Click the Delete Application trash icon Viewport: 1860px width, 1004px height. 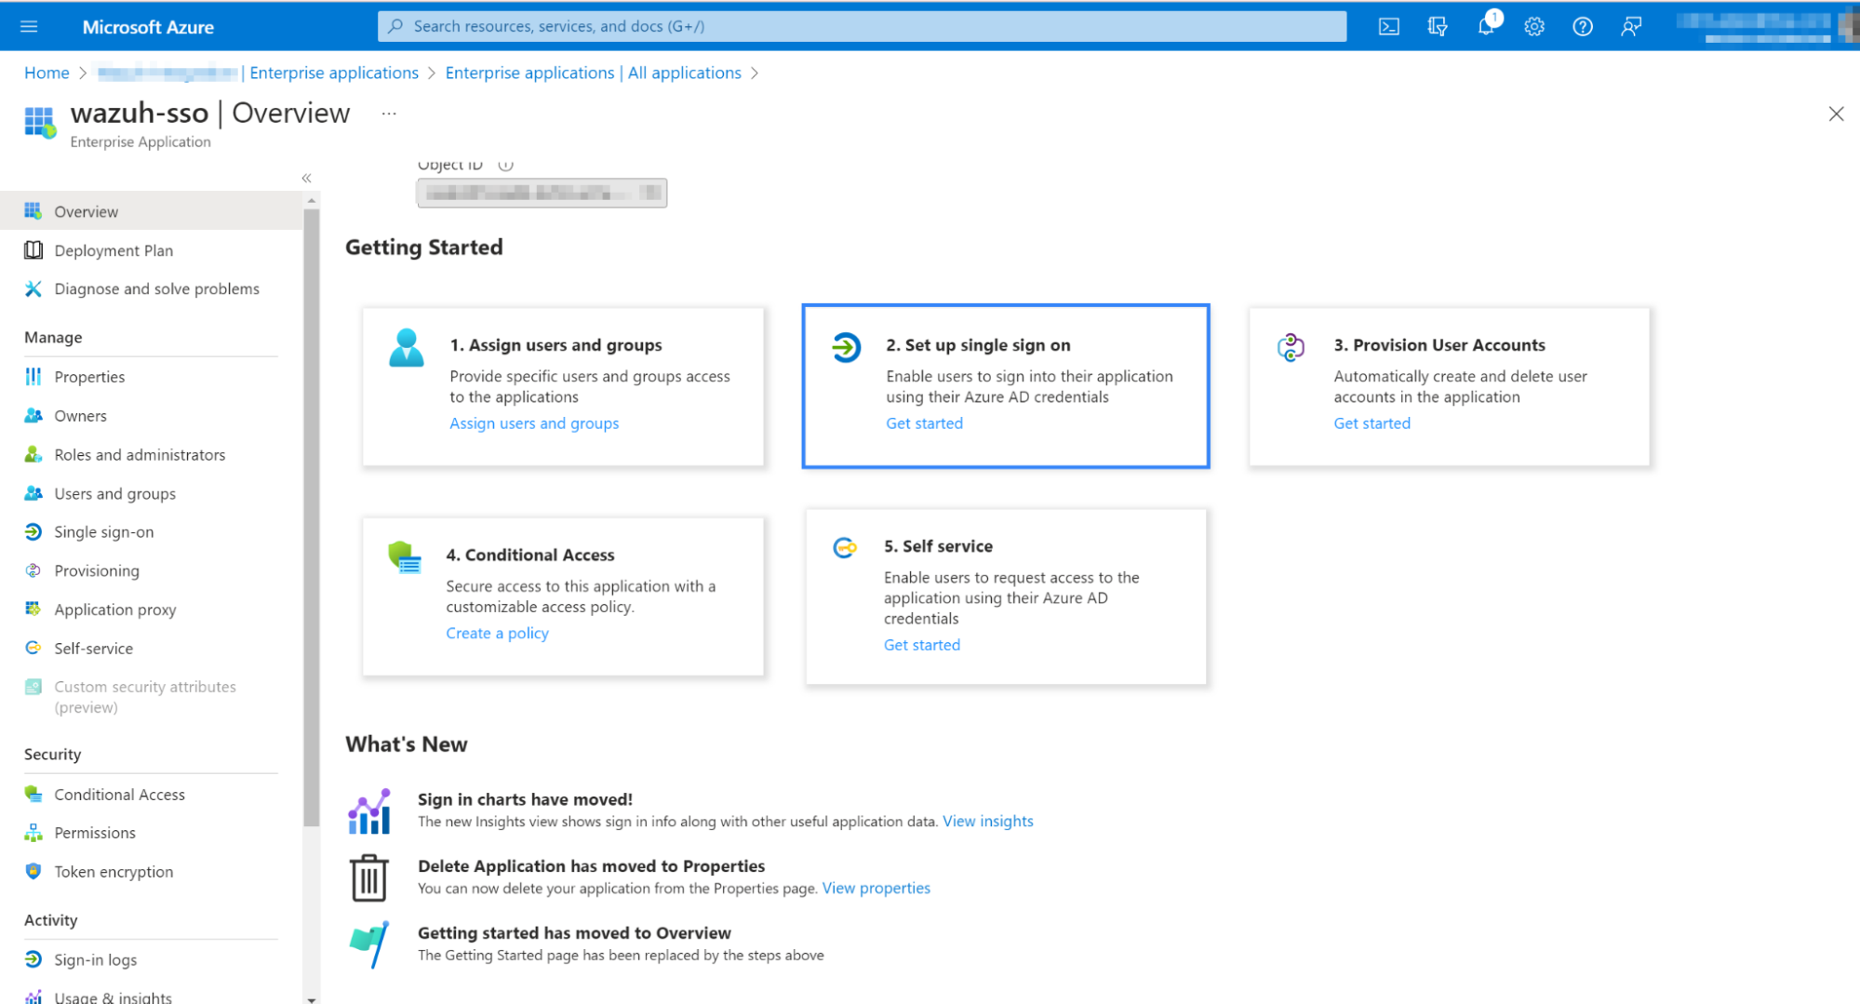tap(369, 877)
